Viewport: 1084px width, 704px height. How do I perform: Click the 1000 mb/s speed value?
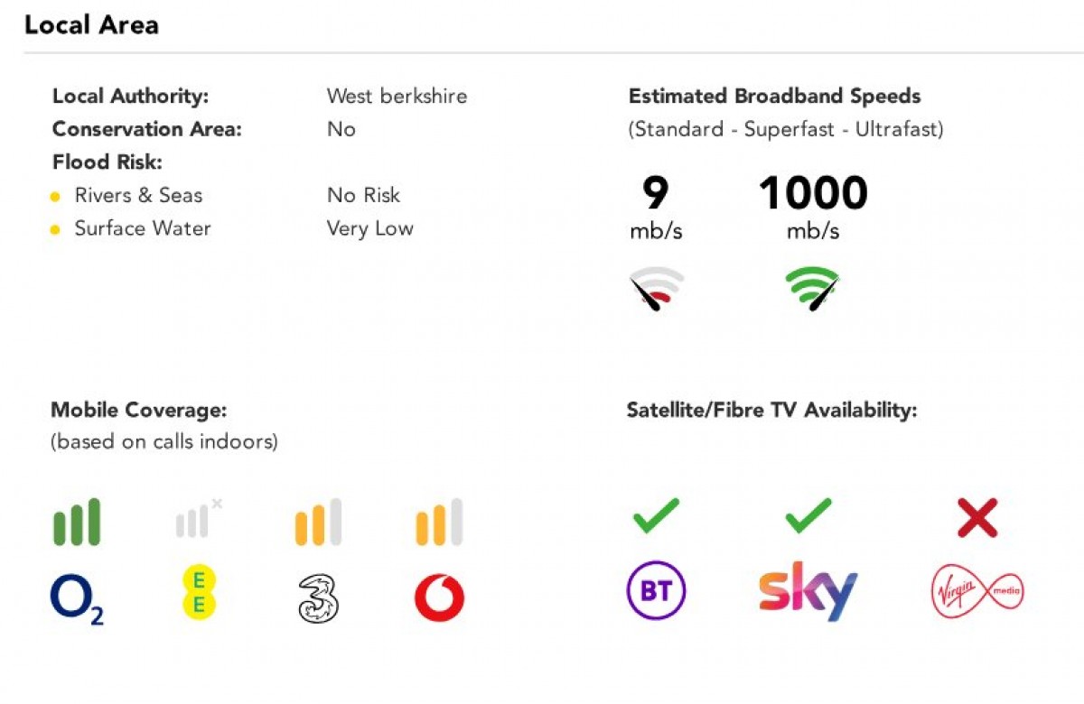[x=813, y=193]
